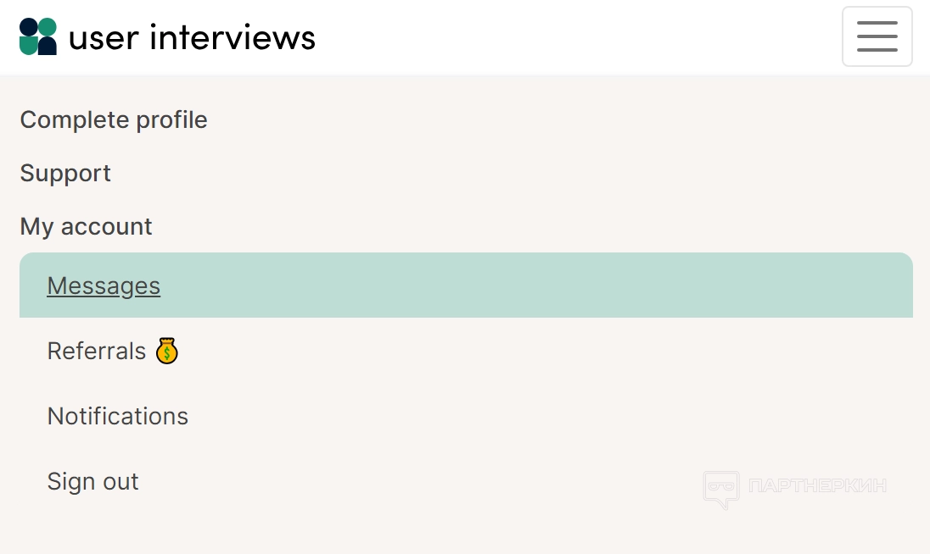Click the "user interviews" wordmark text
930x554 pixels.
[x=192, y=37]
